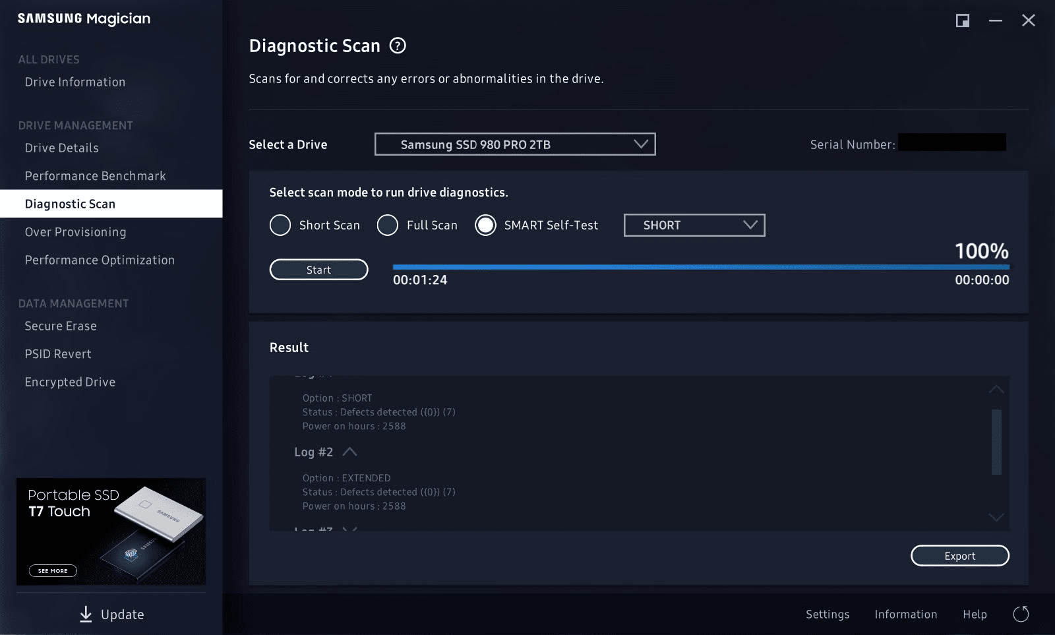Export the scan results
The image size is (1055, 635).
[x=960, y=556]
